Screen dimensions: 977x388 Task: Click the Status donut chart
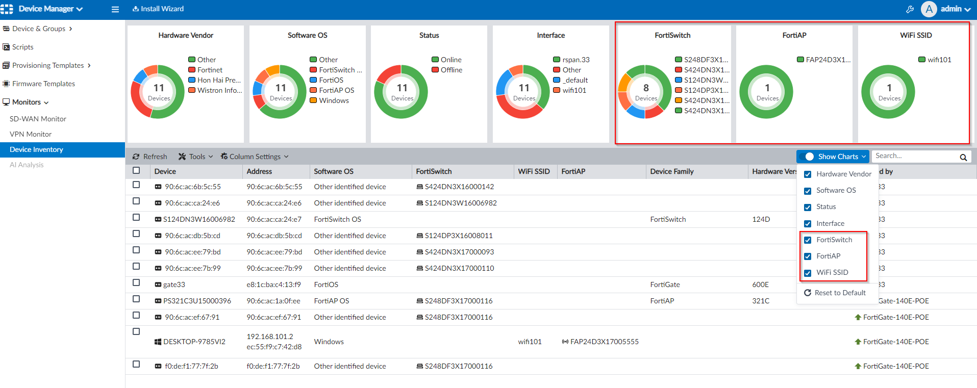click(x=402, y=92)
